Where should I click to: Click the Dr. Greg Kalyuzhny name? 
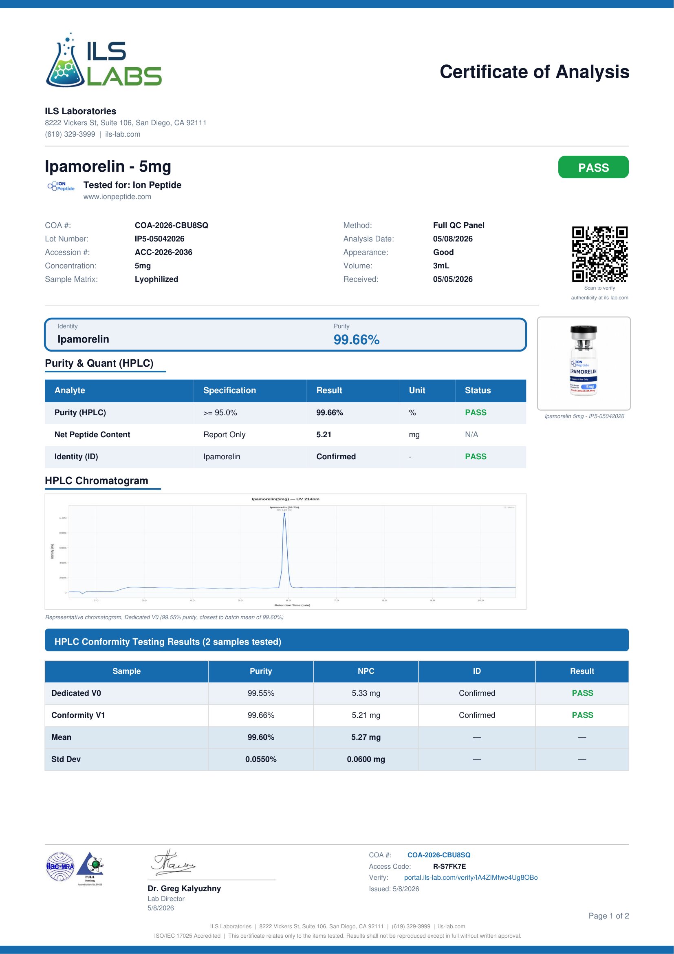point(184,888)
